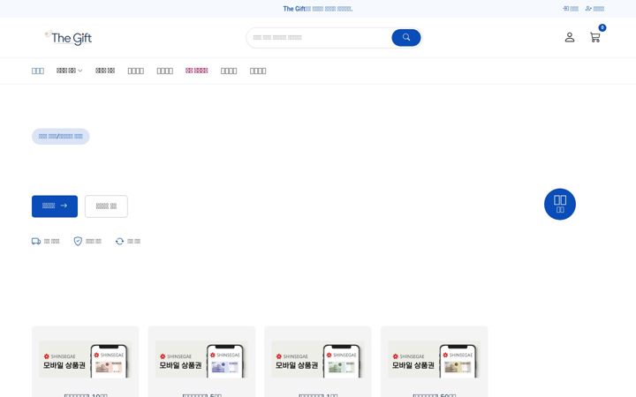Screen dimensions: 636x397
Task: Click the circular refresh arrows icon
Action: pos(119,242)
